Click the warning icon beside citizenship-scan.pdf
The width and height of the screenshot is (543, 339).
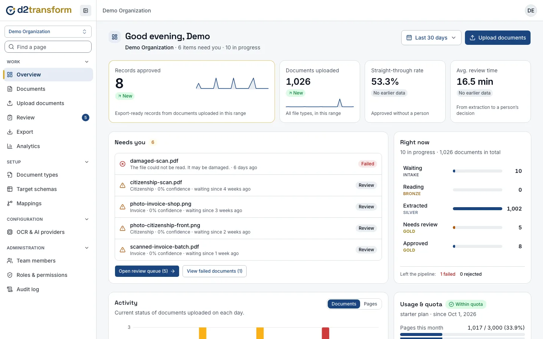[123, 185]
